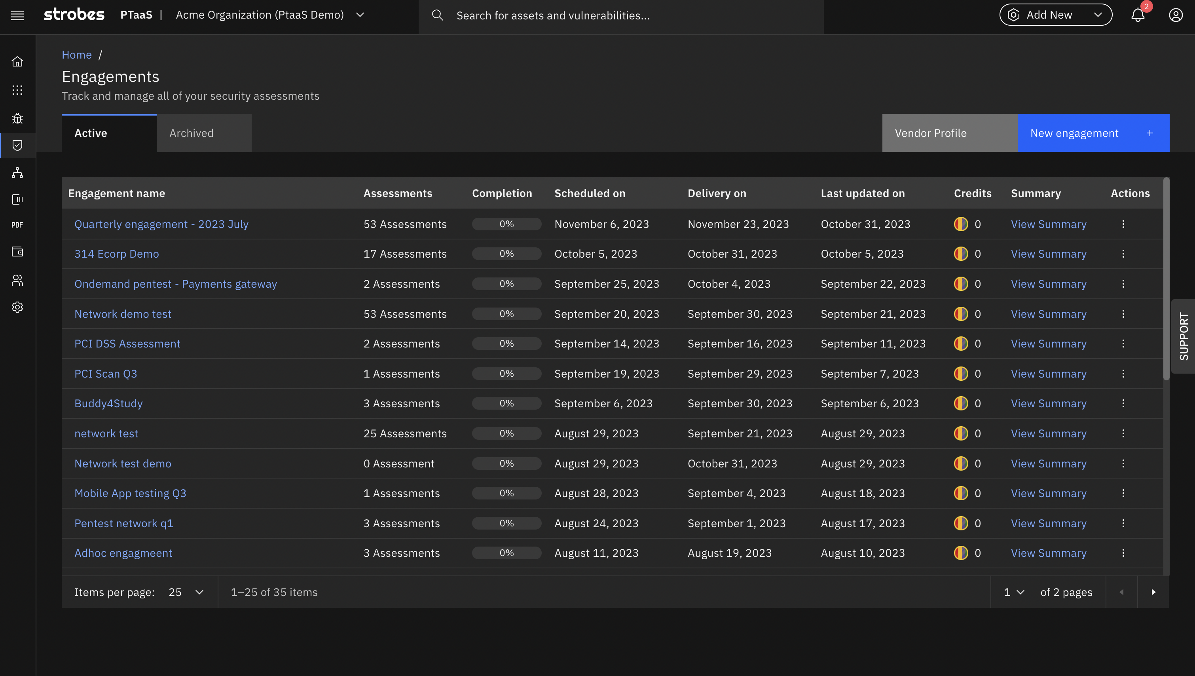Screen dimensions: 1195x676
Task: Open the bug vulnerabilities sidebar icon
Action: [17, 118]
